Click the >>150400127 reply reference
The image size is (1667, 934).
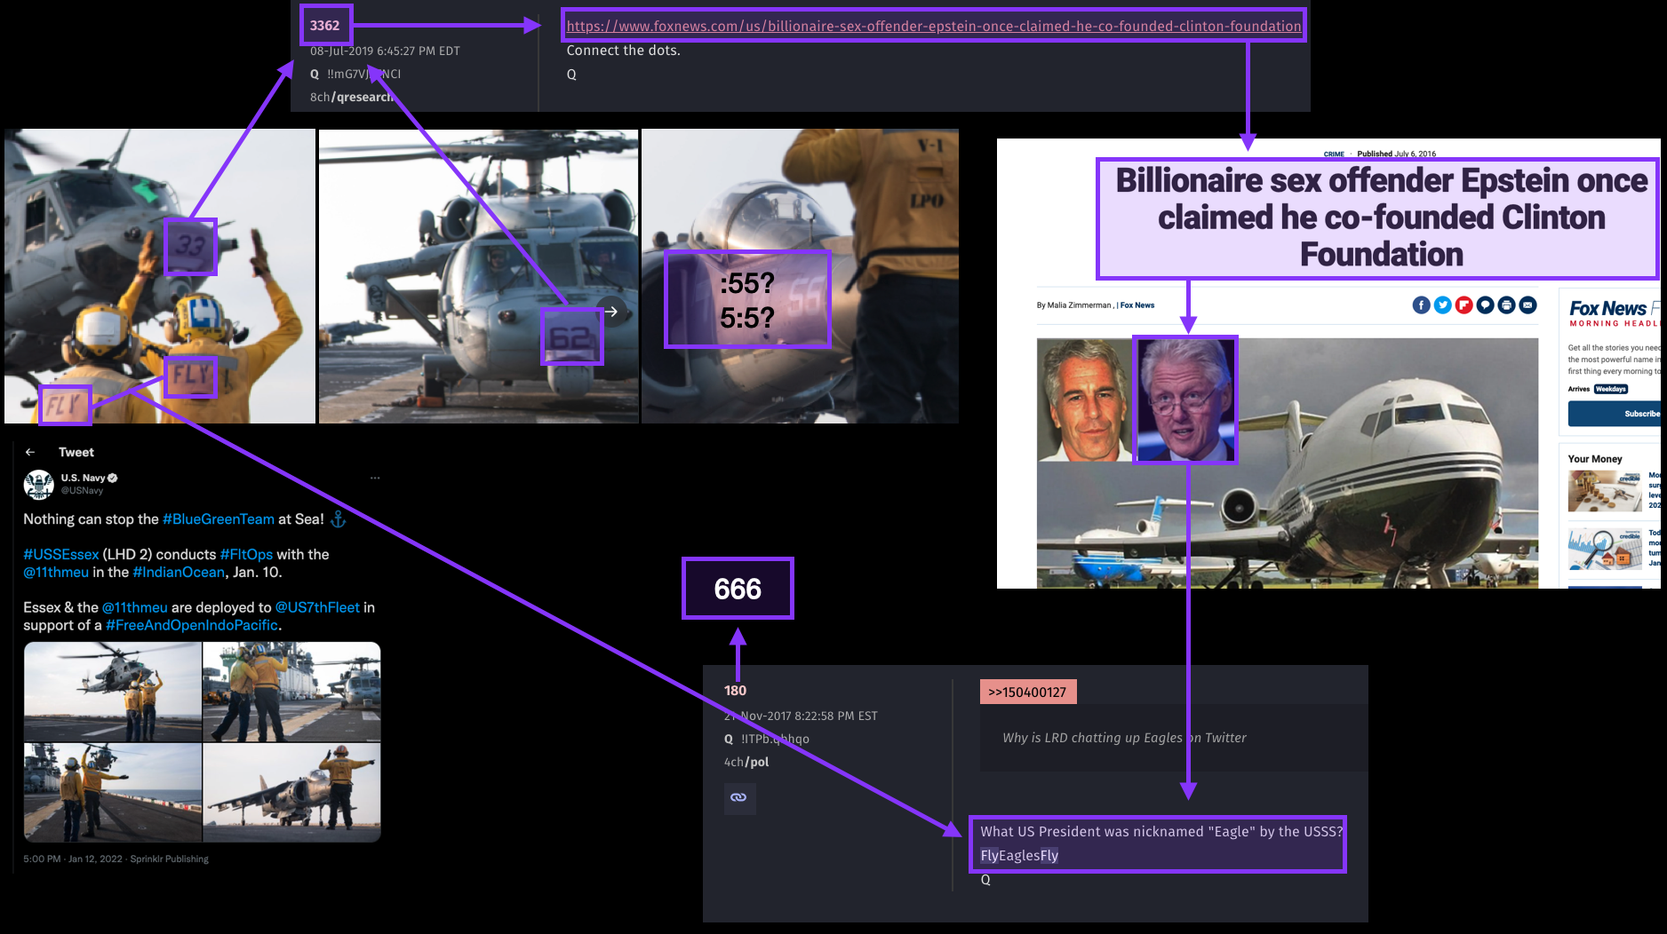1028,692
